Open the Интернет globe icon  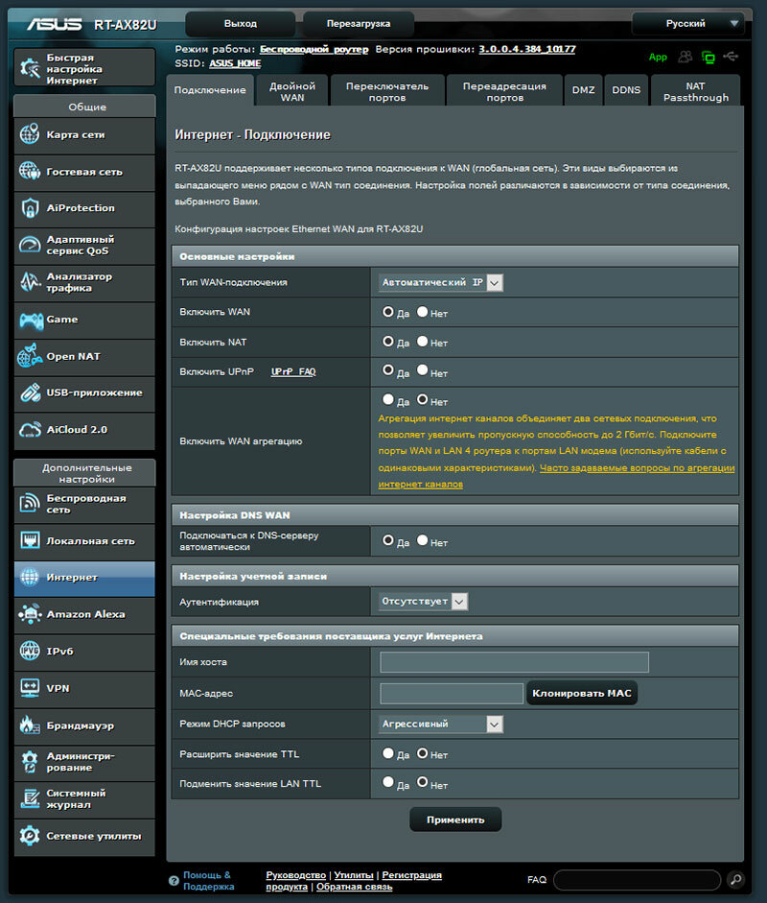[x=30, y=577]
